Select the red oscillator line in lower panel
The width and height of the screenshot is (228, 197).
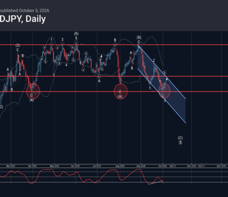click(82, 177)
